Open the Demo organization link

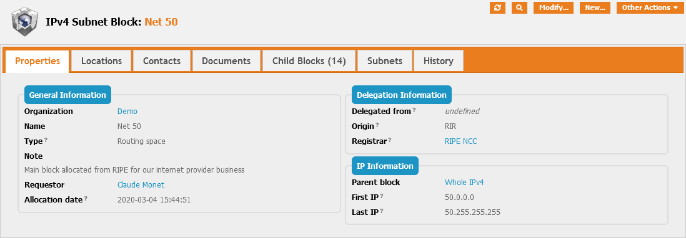pyautogui.click(x=127, y=111)
